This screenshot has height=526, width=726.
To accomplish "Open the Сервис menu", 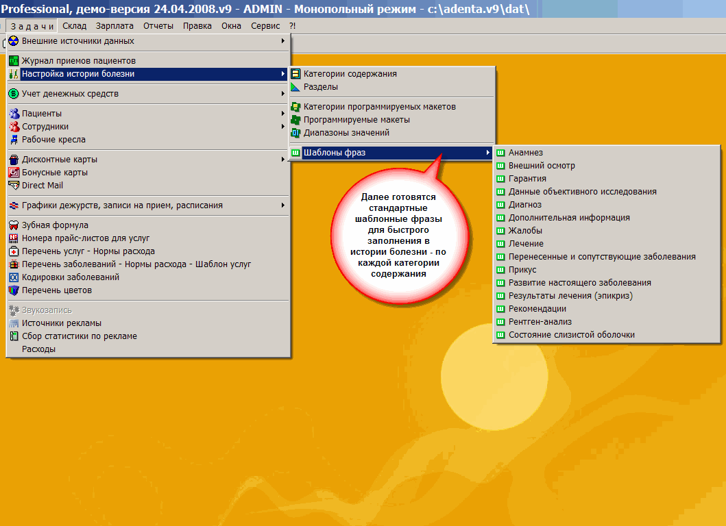I will [265, 26].
